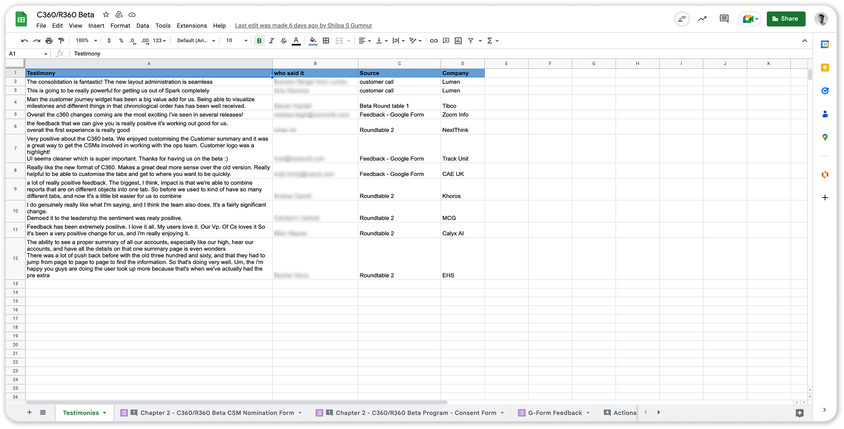Open Google Maps in side panel
This screenshot has height=429, width=844.
click(x=825, y=137)
